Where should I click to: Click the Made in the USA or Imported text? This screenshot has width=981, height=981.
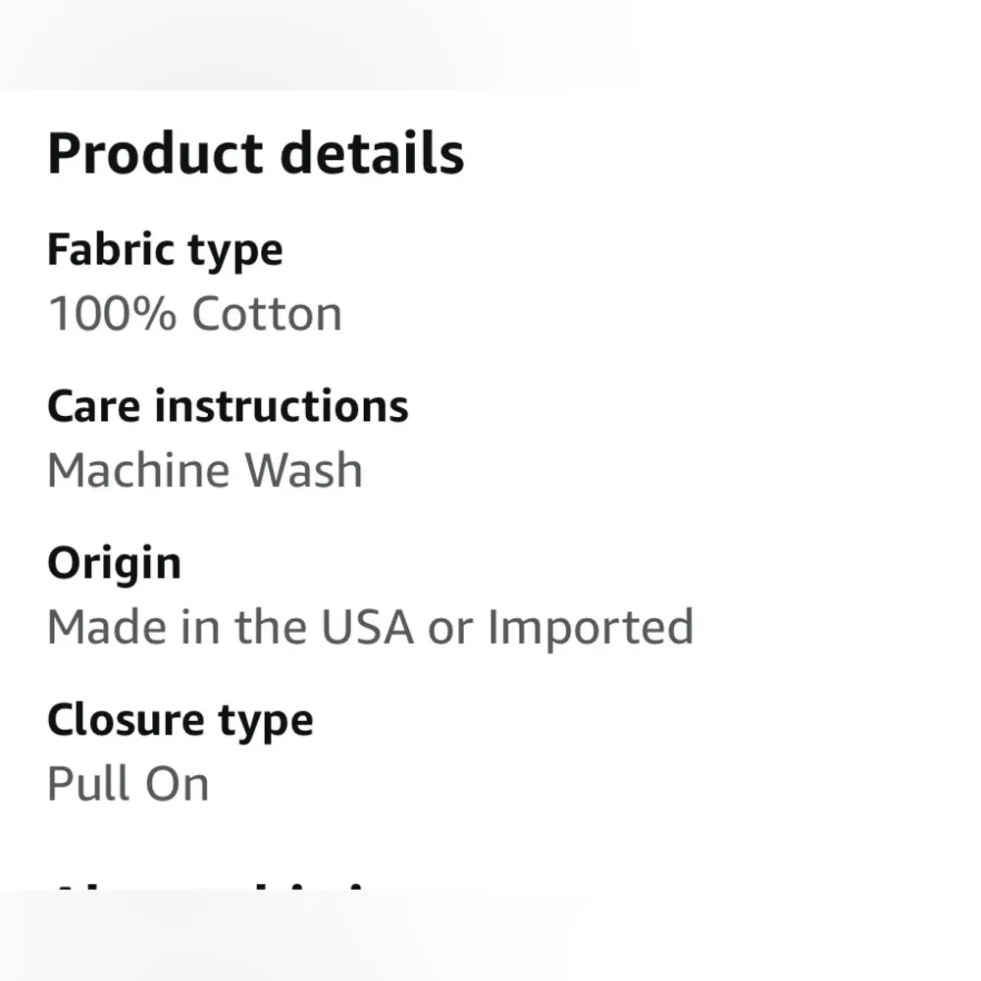pyautogui.click(x=370, y=627)
